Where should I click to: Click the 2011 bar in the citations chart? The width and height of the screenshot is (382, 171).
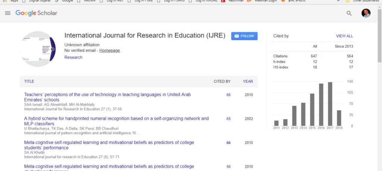276,123
